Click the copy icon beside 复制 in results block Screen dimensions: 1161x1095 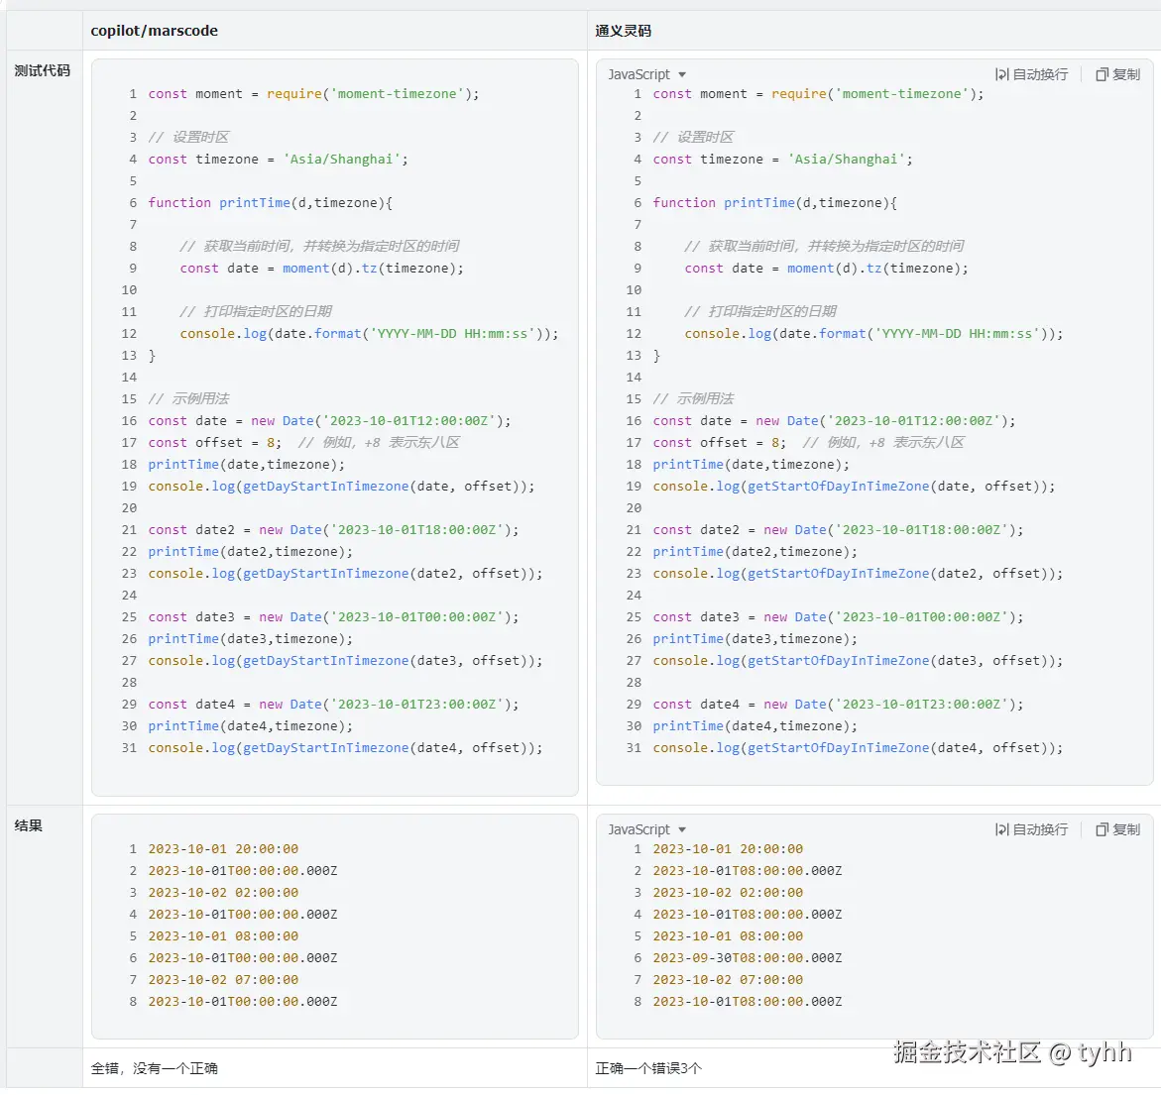[x=1102, y=830]
